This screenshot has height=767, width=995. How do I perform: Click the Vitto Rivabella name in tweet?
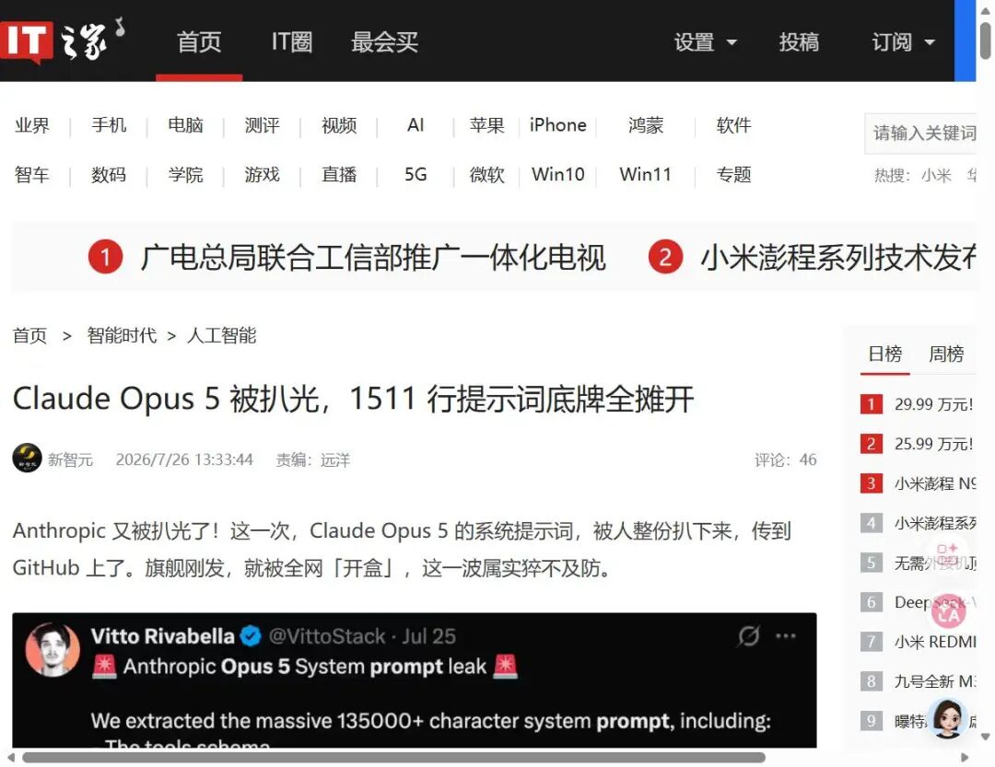point(162,635)
